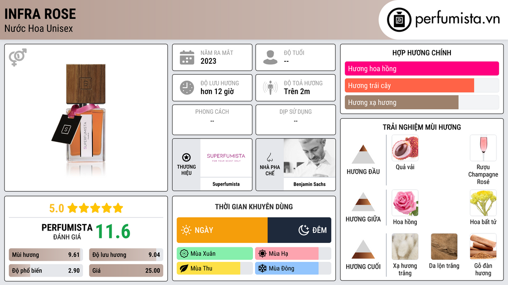This screenshot has height=285, width=508.
Task: Click the Gỗ đàn hương note thumbnail
Action: click(x=483, y=246)
